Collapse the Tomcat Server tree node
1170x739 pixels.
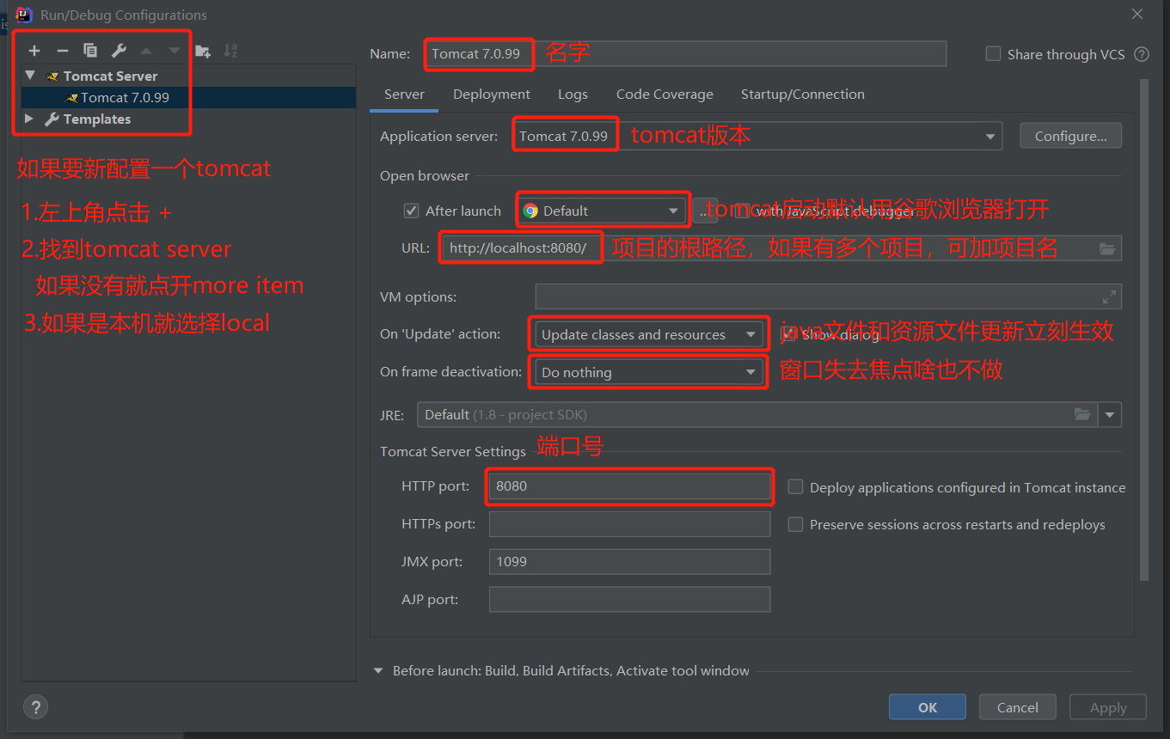point(30,76)
